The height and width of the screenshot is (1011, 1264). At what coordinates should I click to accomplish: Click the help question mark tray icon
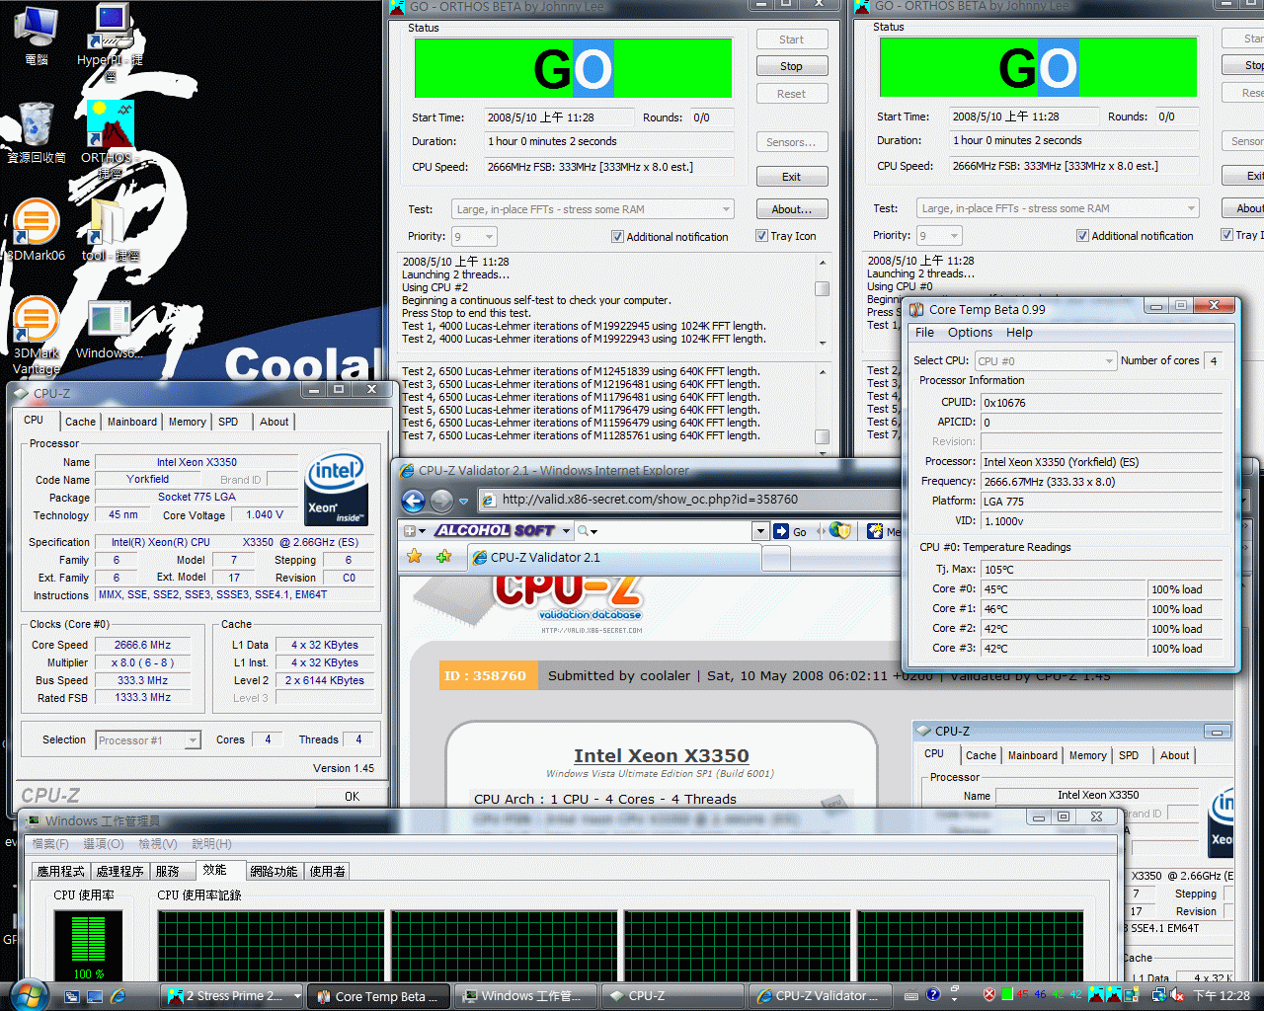coord(932,995)
